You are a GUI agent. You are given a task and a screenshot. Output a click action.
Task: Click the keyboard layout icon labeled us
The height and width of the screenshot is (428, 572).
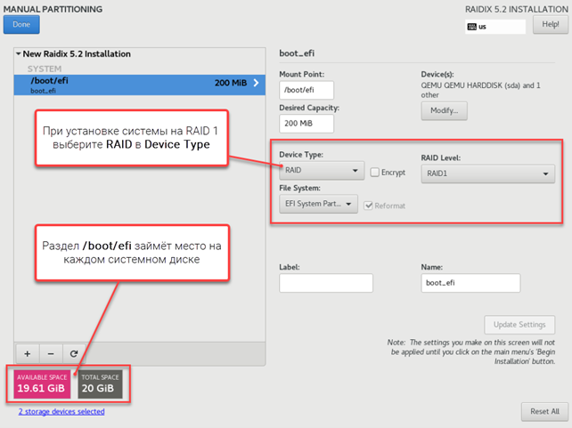(472, 27)
